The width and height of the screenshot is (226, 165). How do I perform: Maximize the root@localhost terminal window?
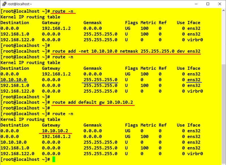(208, 4)
